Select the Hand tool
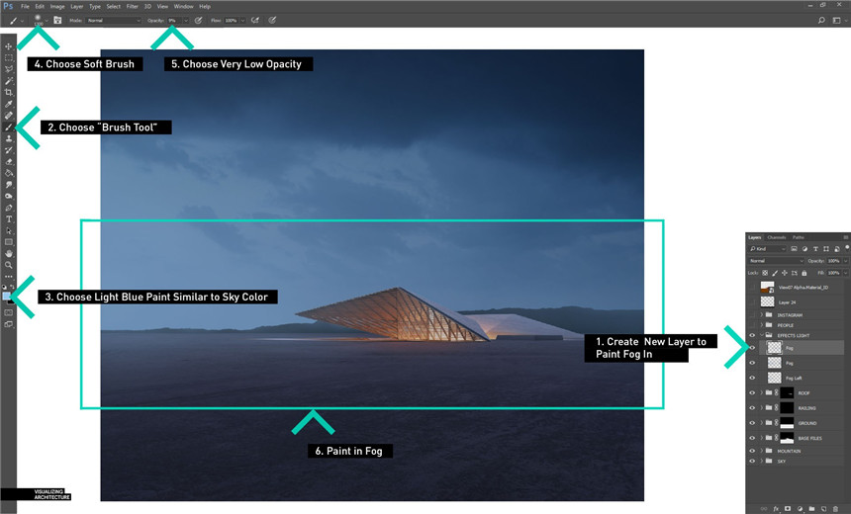 tap(9, 253)
